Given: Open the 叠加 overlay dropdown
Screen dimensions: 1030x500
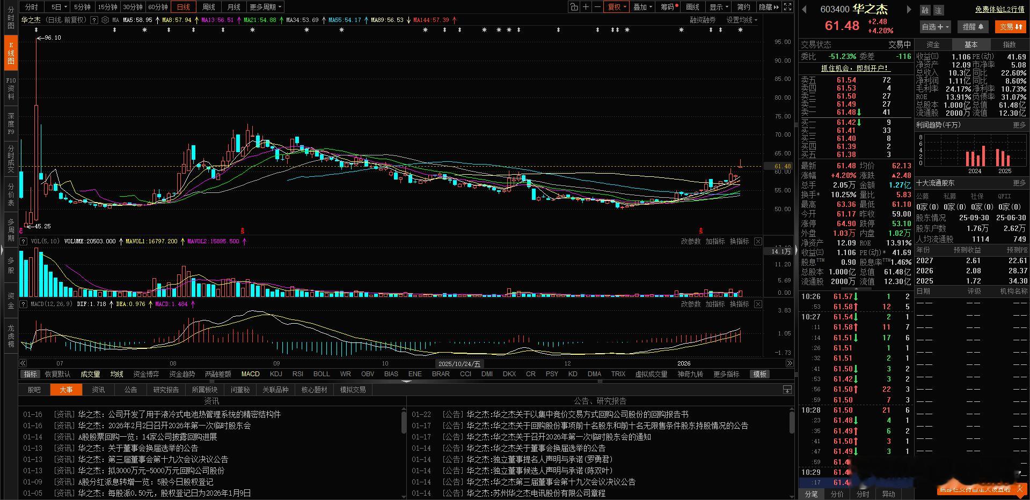Looking at the screenshot, I should click(x=642, y=7).
